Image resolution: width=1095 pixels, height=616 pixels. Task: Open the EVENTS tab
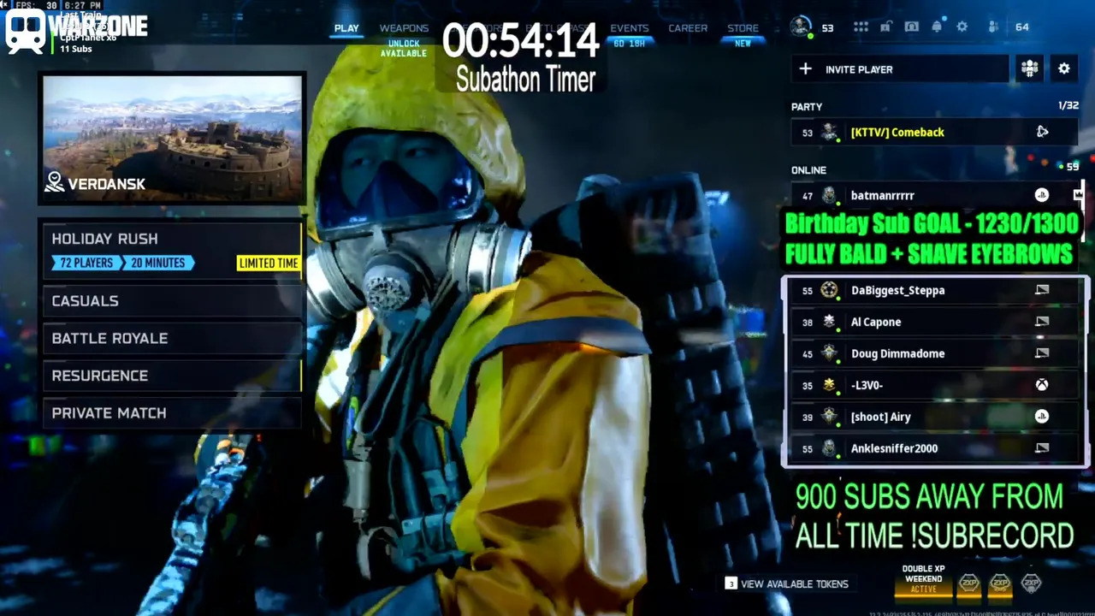[x=630, y=28]
